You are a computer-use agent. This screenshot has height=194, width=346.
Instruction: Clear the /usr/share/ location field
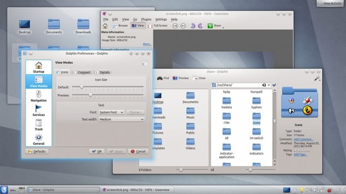pyautogui.click(x=264, y=85)
